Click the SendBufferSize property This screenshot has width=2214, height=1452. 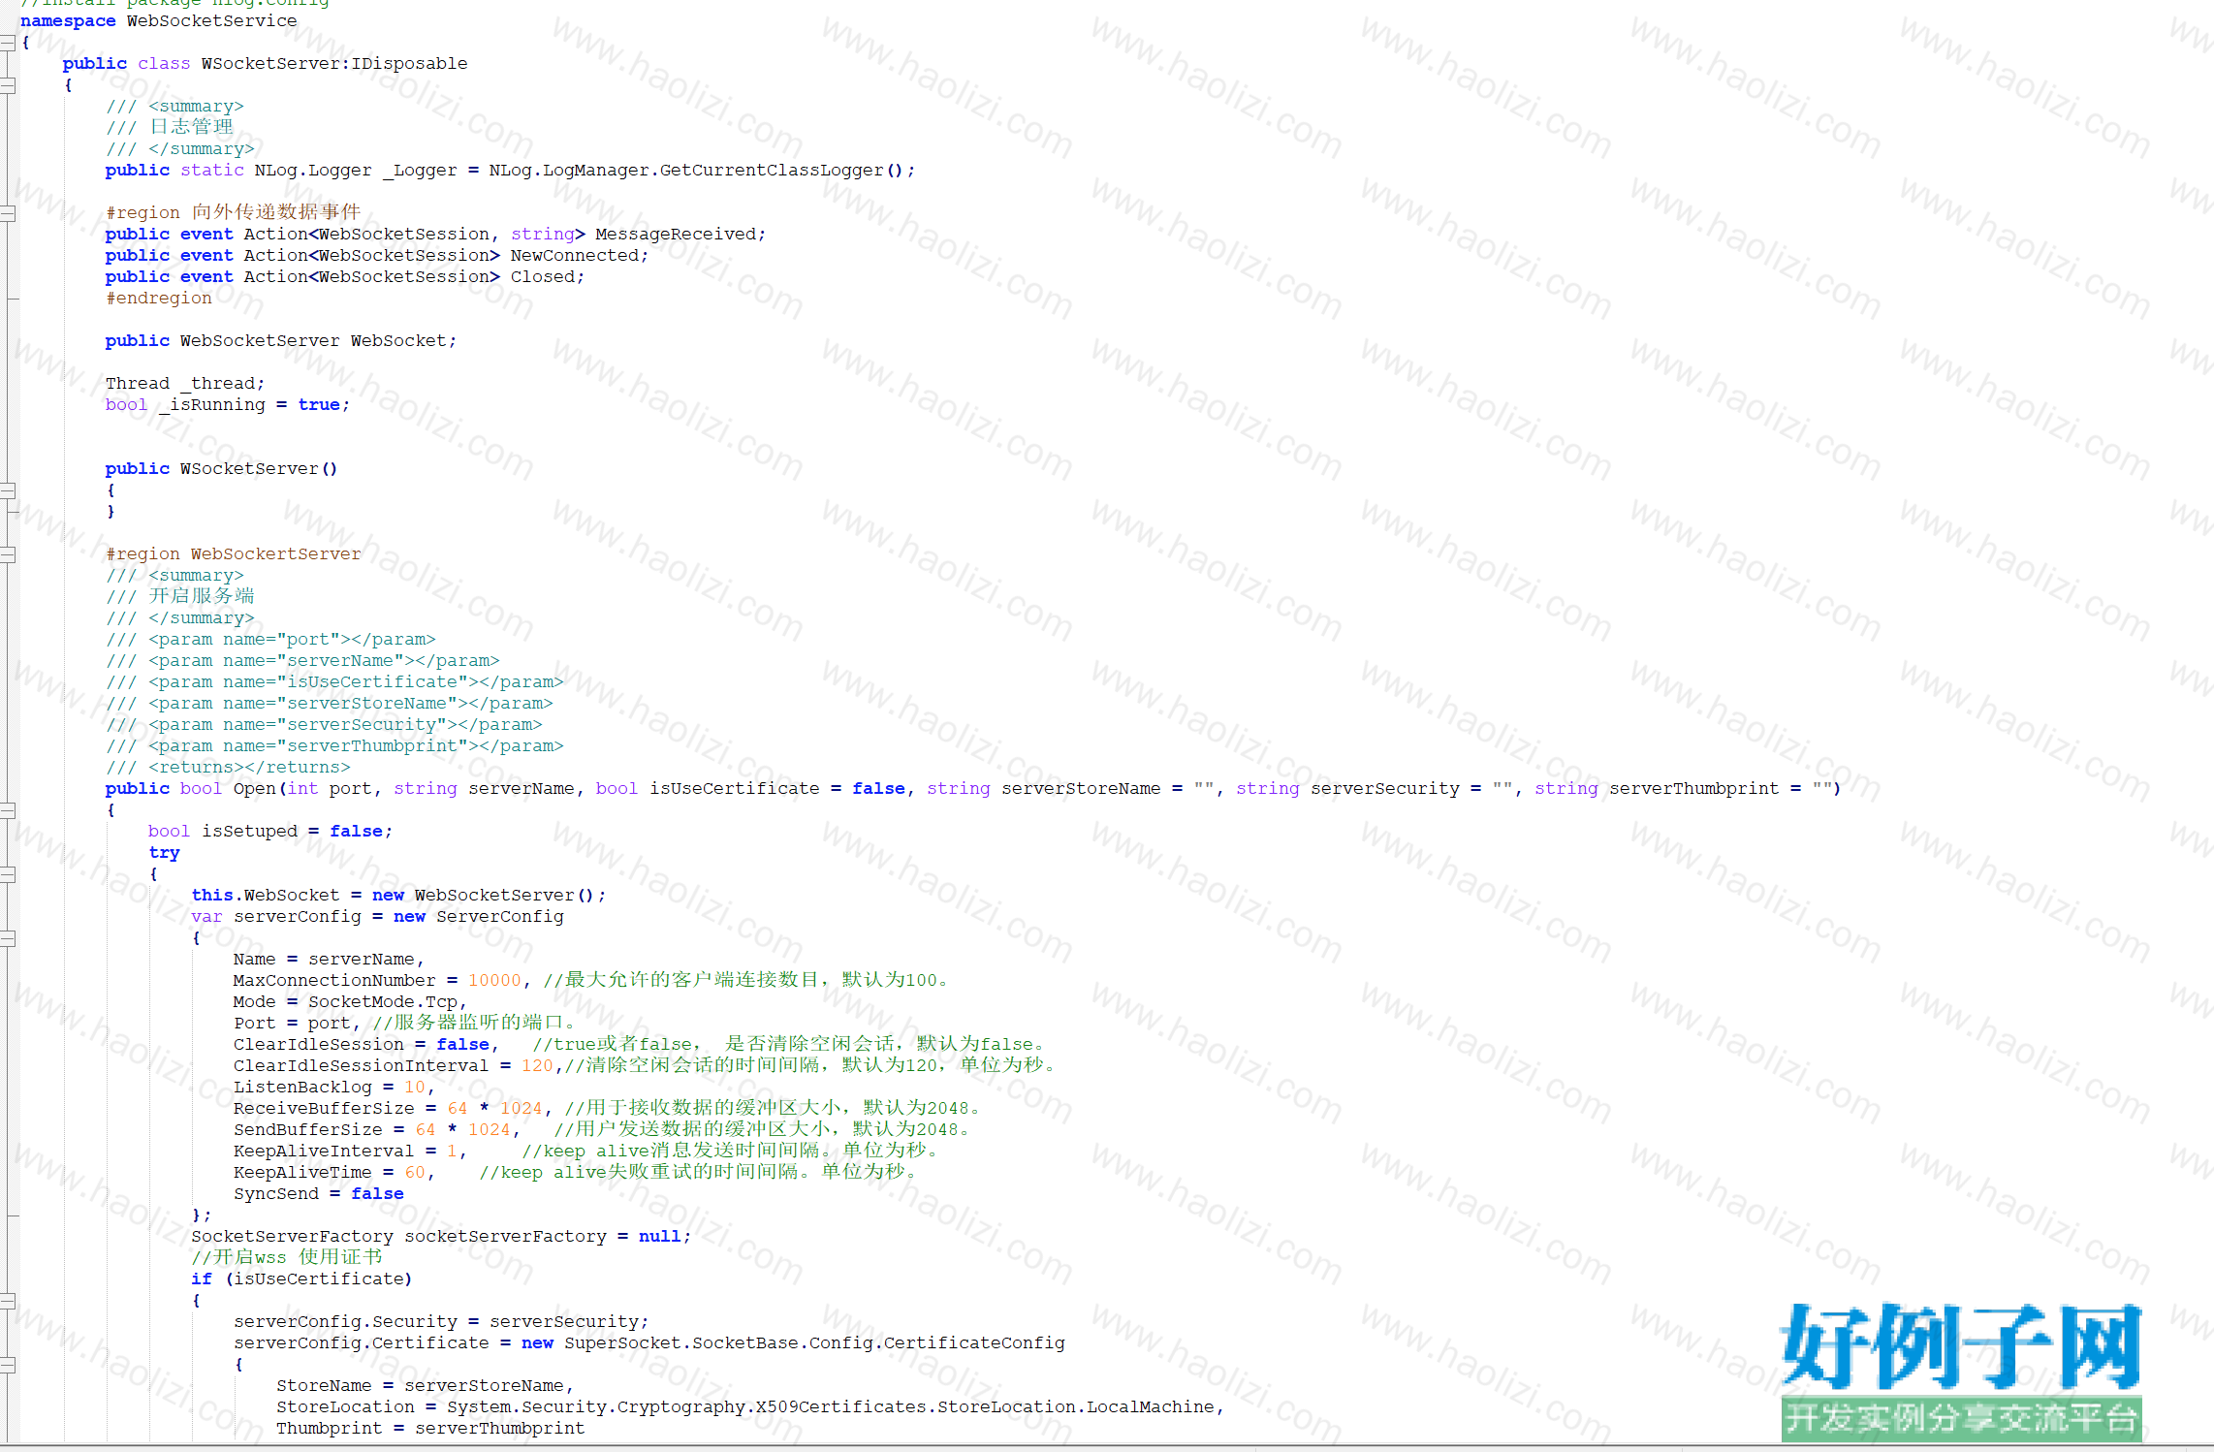coord(308,1130)
